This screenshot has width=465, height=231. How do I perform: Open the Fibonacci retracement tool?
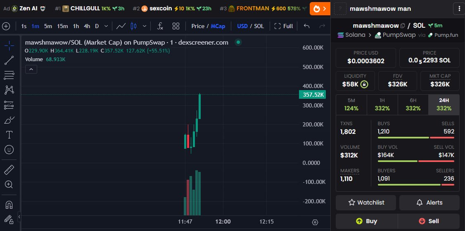click(x=9, y=75)
